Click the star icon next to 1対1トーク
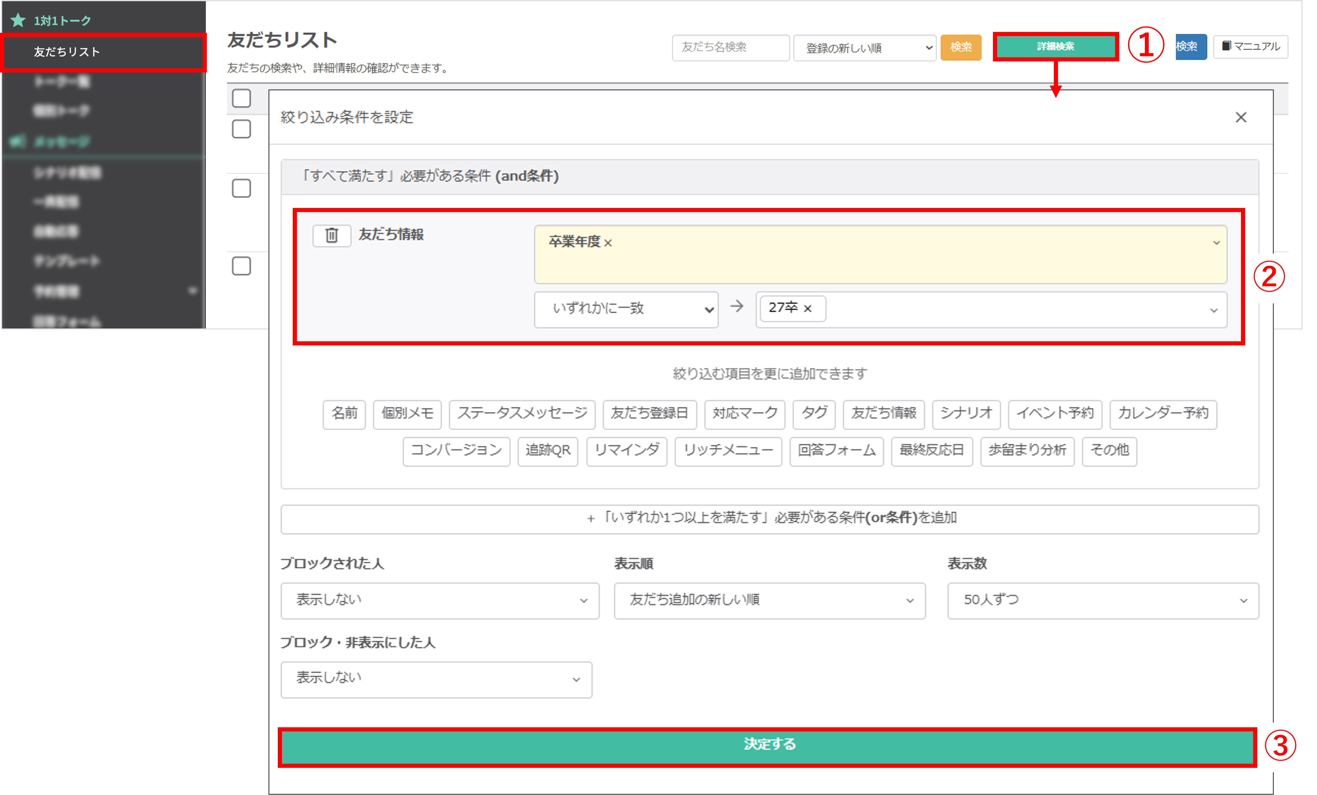 pyautogui.click(x=18, y=20)
